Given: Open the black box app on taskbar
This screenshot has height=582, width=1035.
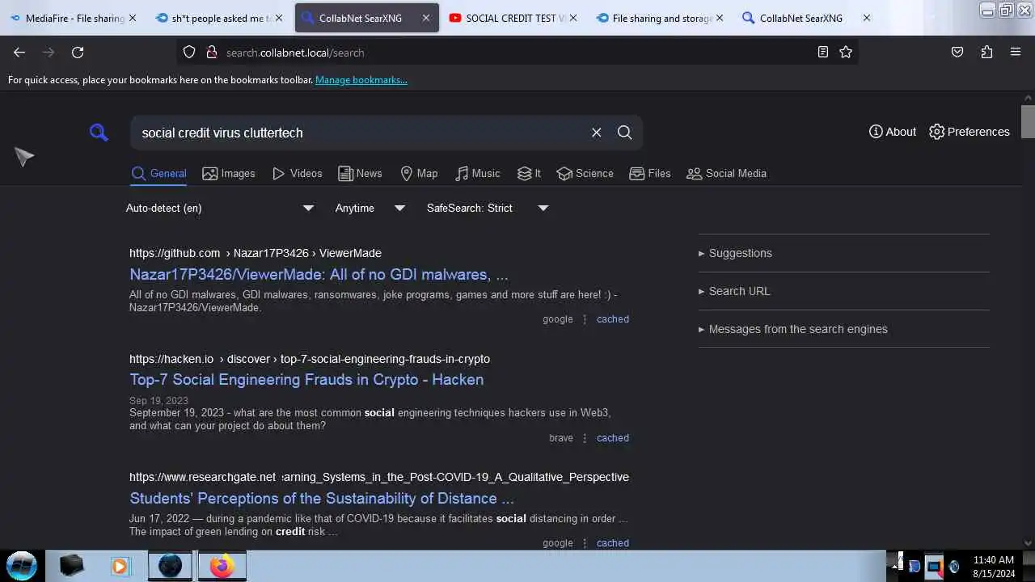Looking at the screenshot, I should pos(71,566).
